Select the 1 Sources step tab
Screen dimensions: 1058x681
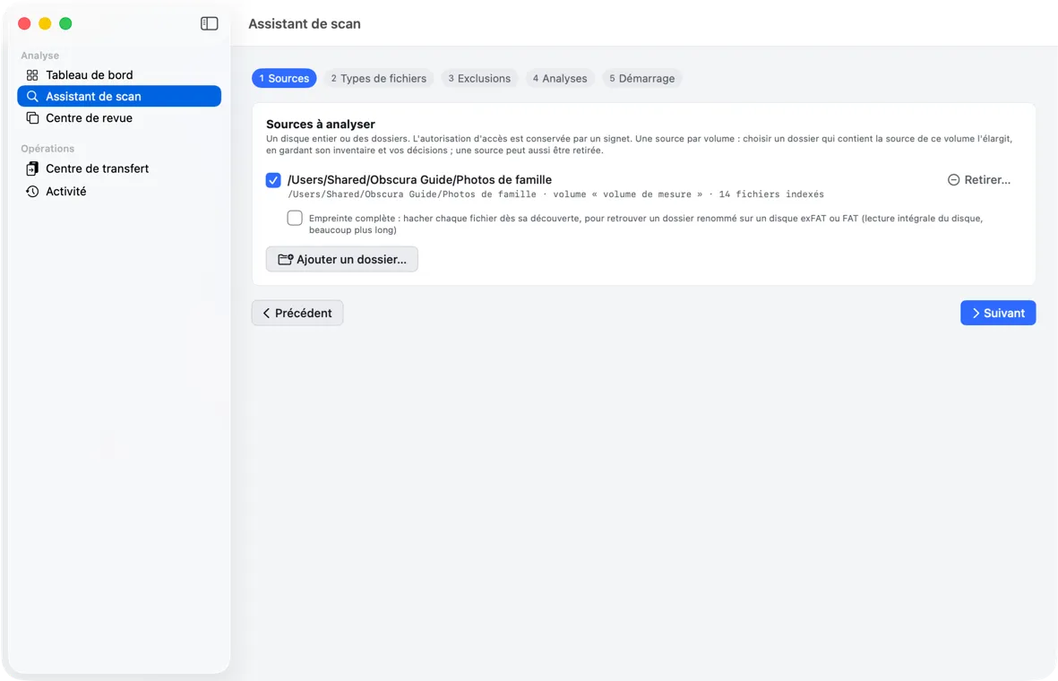(284, 78)
